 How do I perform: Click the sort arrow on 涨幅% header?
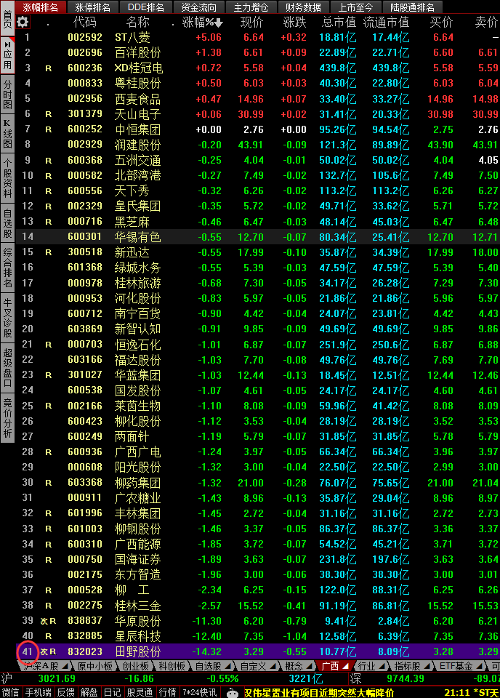[219, 23]
